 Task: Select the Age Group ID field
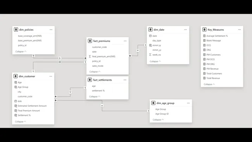tap(162, 114)
